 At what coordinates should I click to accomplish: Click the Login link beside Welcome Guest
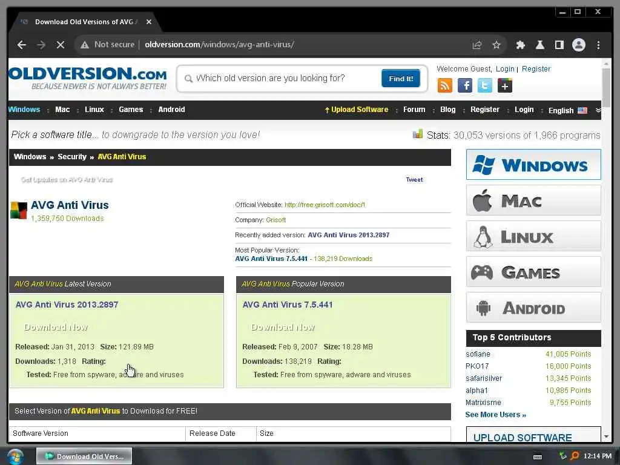tap(505, 69)
